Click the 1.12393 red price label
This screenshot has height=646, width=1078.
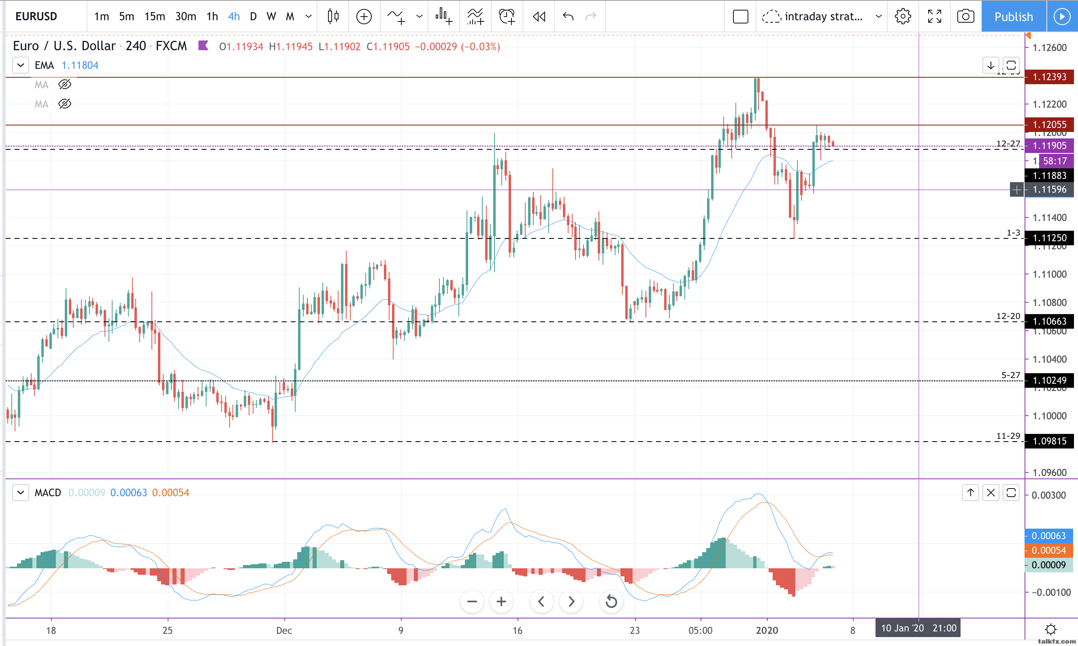tap(1049, 77)
